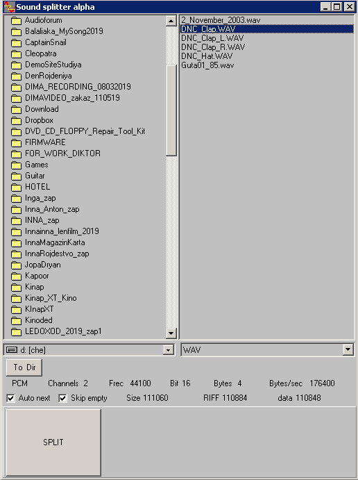Disable the Skip empty checkbox
358x480 pixels.
click(62, 398)
